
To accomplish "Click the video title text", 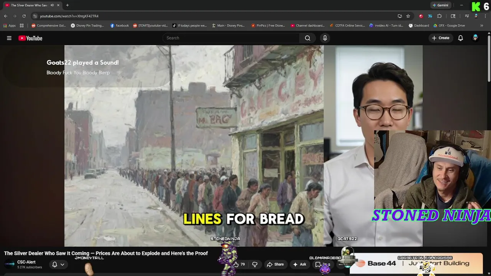I will 106,253.
